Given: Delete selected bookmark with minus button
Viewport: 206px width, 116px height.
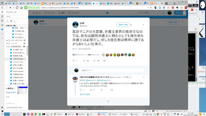Looking at the screenshot, I should [x=15, y=21].
